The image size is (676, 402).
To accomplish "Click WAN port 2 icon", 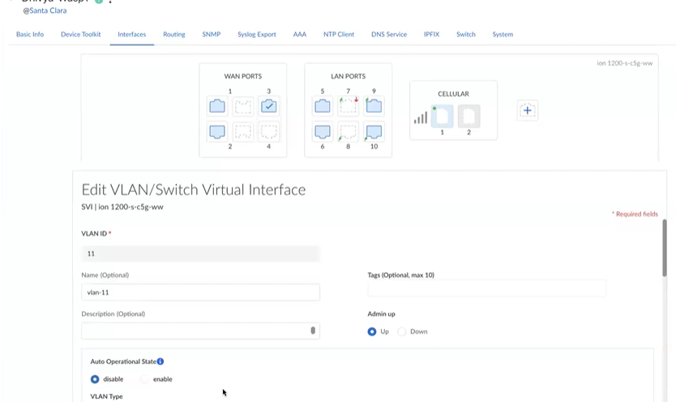I will click(217, 131).
